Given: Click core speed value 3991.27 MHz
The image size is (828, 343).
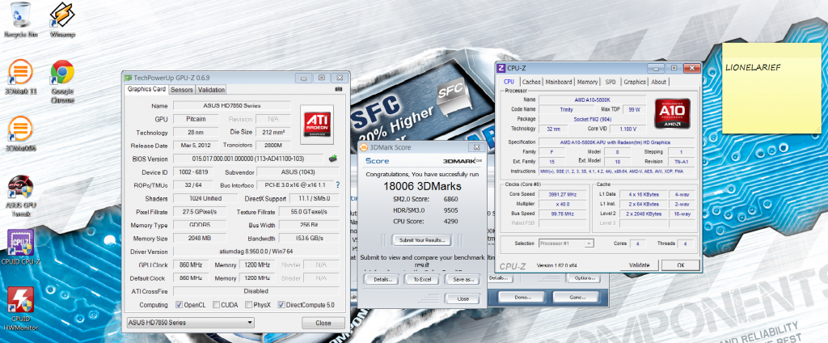Looking at the screenshot, I should 564,194.
